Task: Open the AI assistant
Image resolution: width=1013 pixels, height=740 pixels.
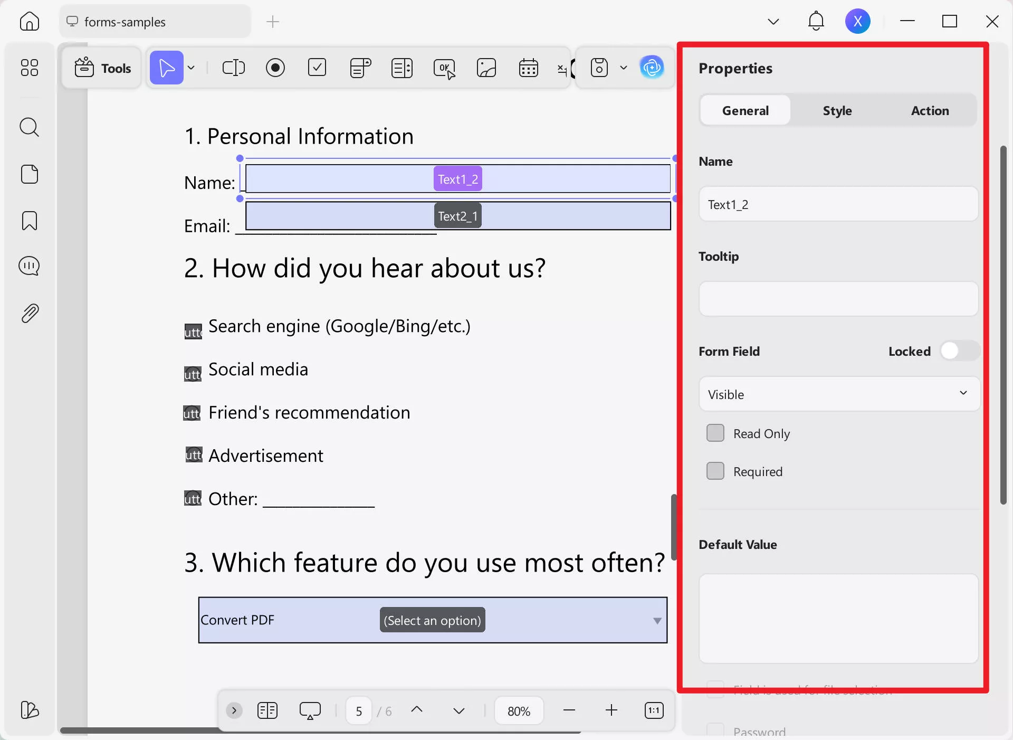Action: point(652,68)
